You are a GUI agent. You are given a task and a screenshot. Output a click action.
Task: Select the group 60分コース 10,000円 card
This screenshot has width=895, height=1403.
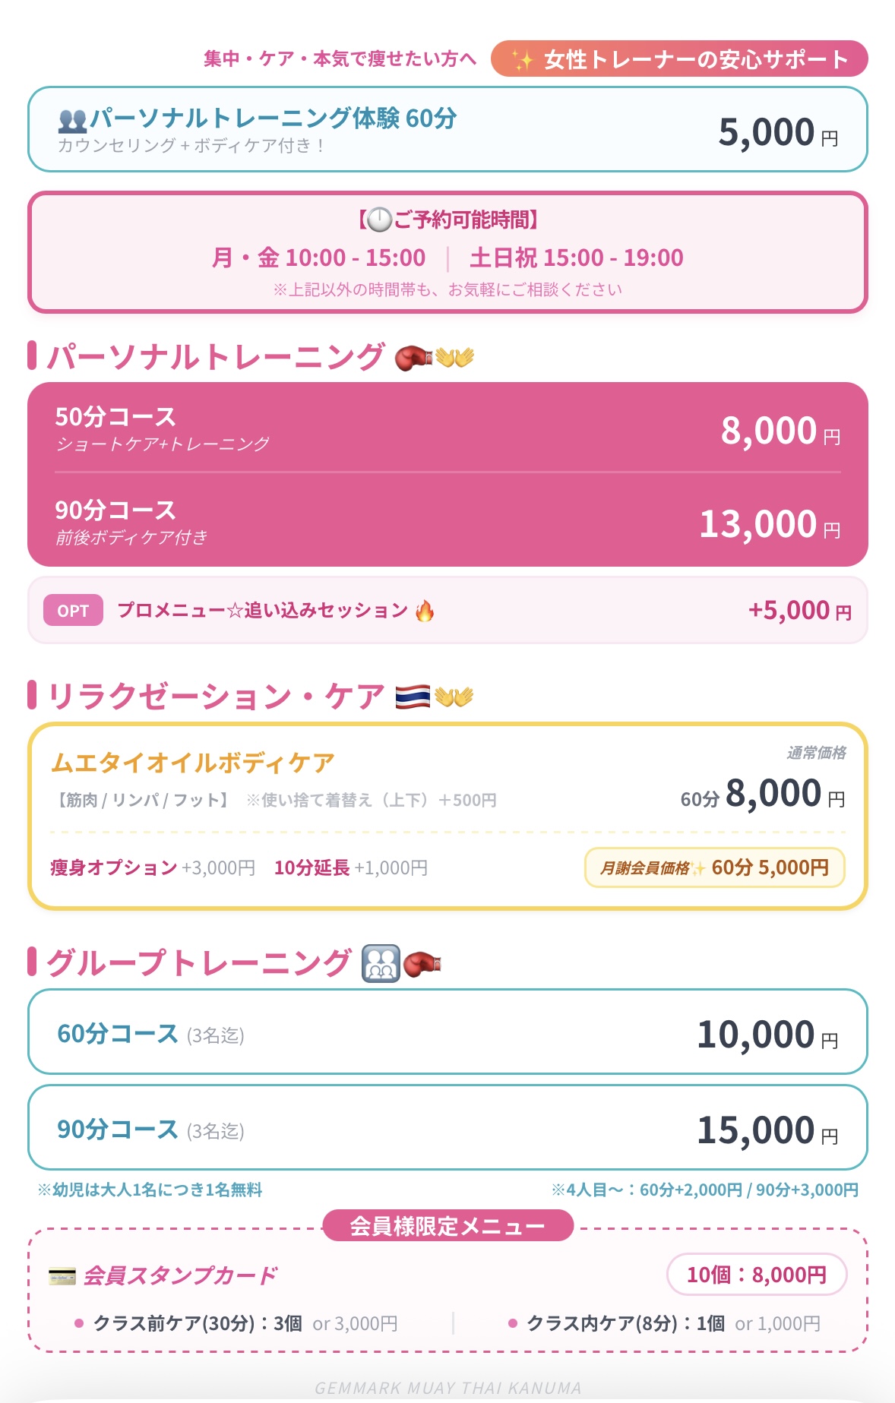447,1032
